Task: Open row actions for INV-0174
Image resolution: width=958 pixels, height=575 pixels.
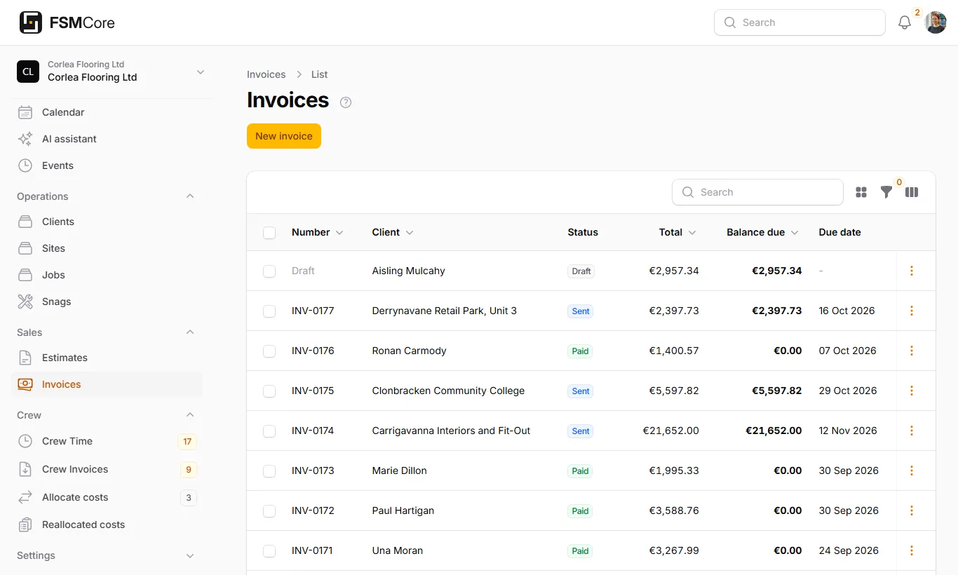Action: coord(912,431)
